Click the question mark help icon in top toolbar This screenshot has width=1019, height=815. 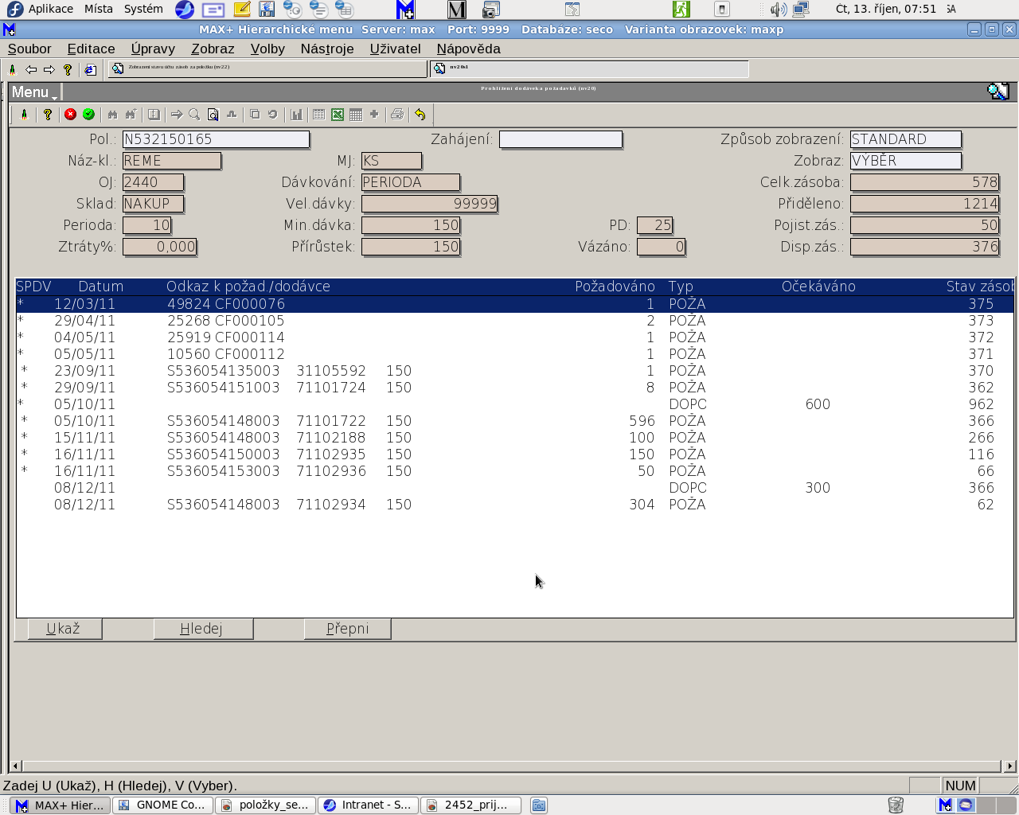click(x=68, y=70)
